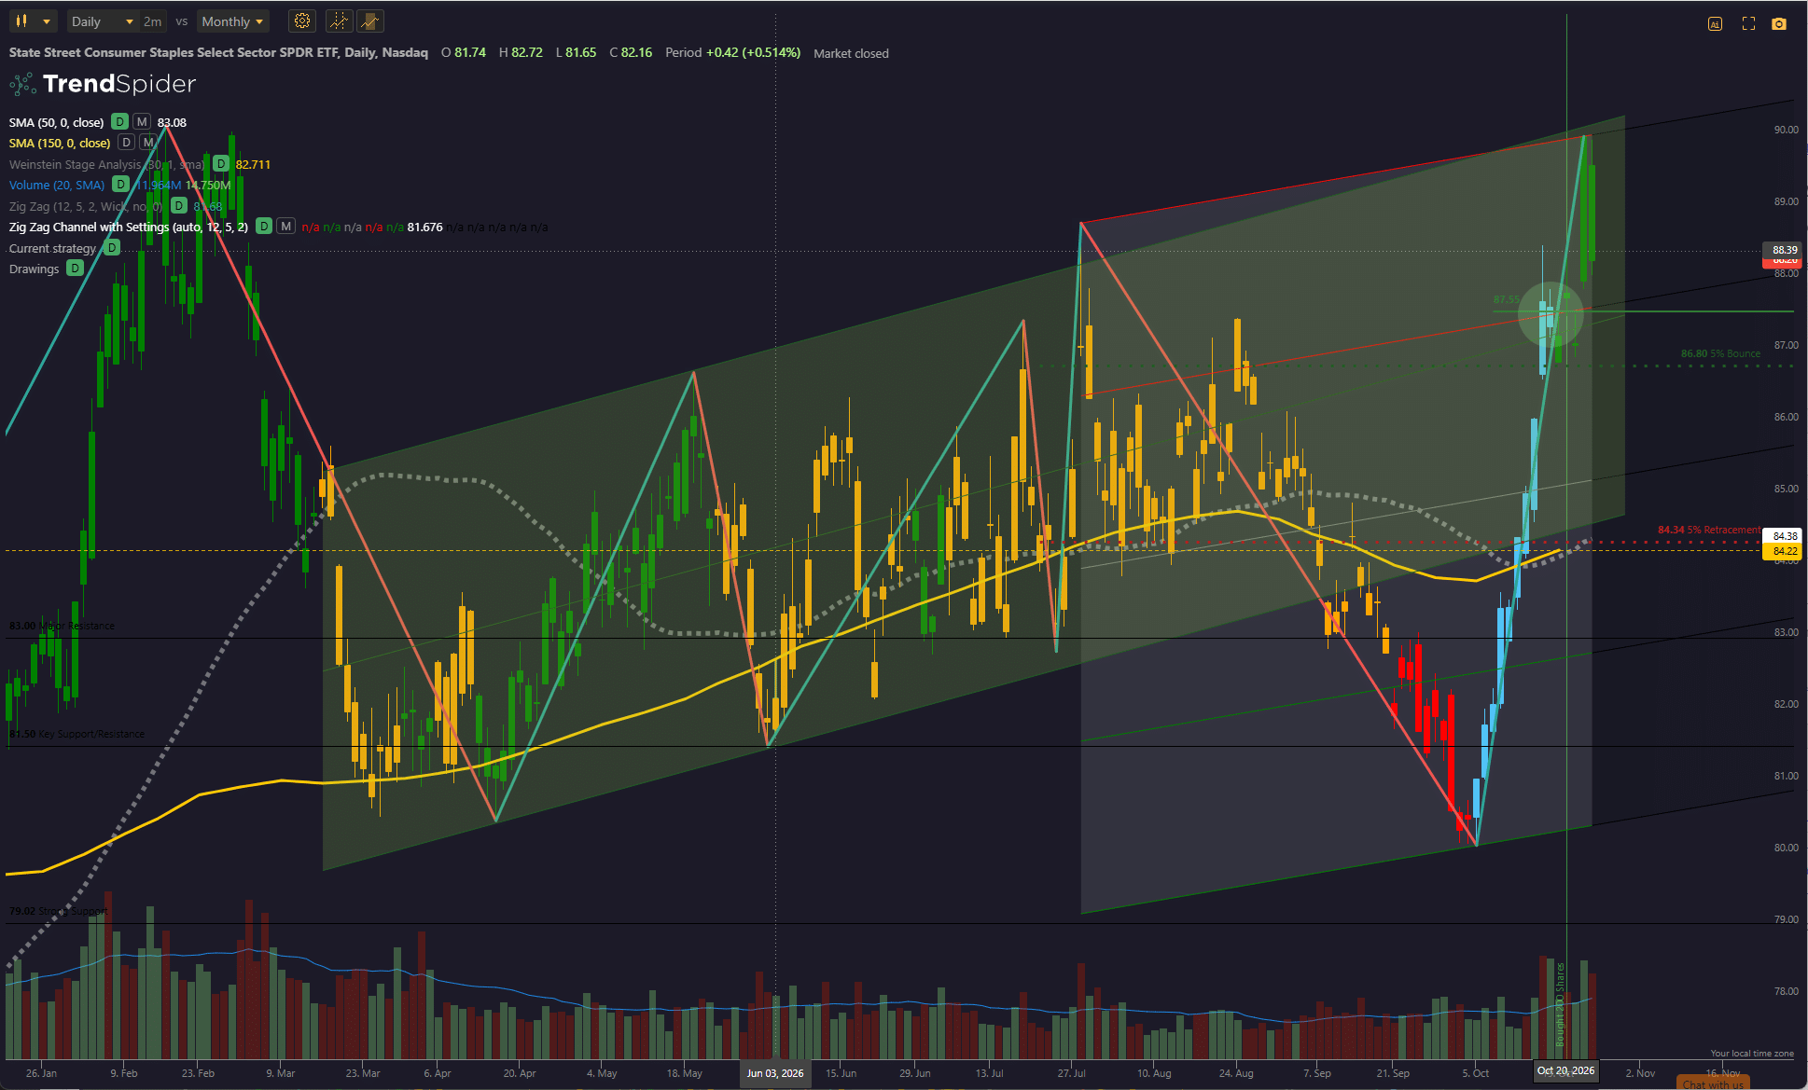The image size is (1808, 1090).
Task: Toggle D timeframe for SMA 150
Action: [x=126, y=143]
